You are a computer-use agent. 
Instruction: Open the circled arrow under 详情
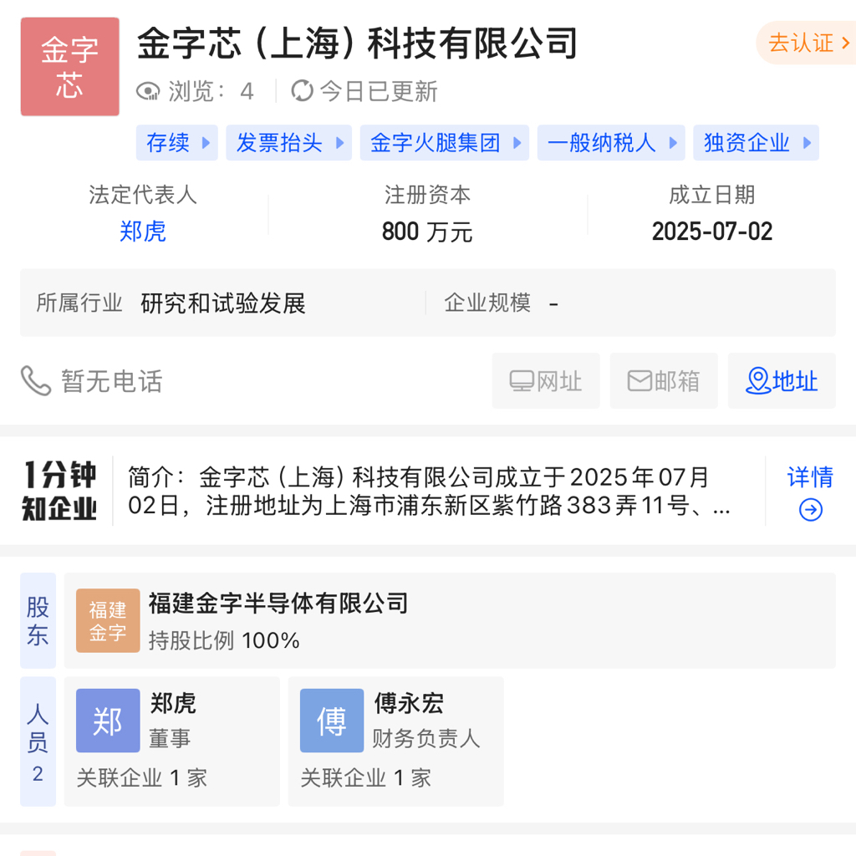pyautogui.click(x=811, y=510)
